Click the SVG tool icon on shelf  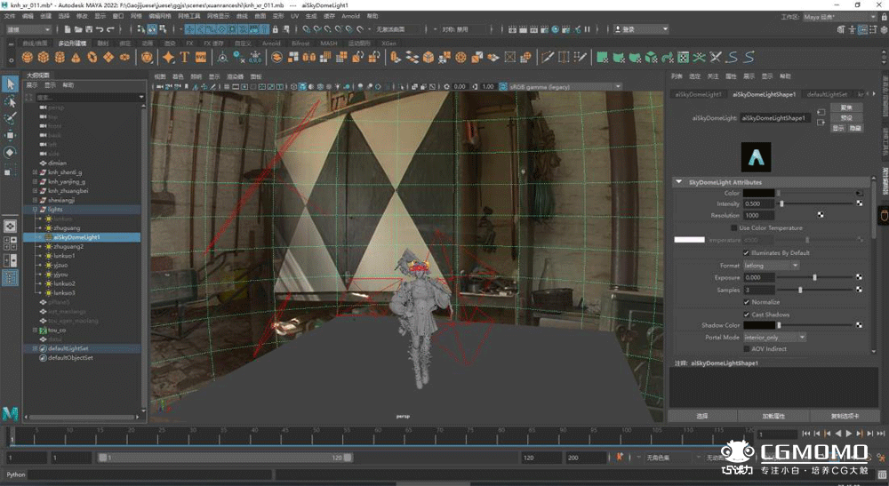click(x=201, y=57)
